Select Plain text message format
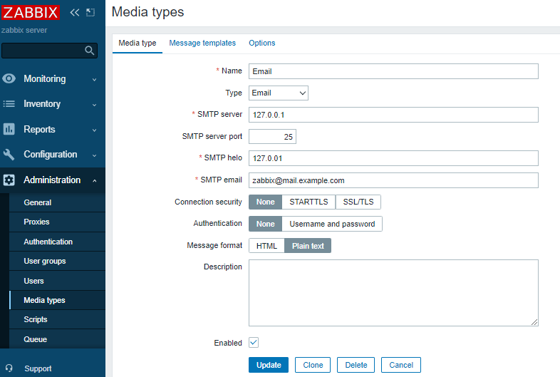The image size is (560, 377). (308, 246)
